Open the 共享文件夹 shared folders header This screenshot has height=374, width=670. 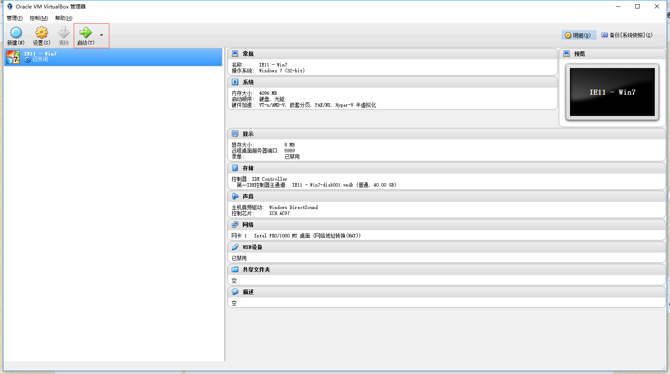[x=447, y=269]
